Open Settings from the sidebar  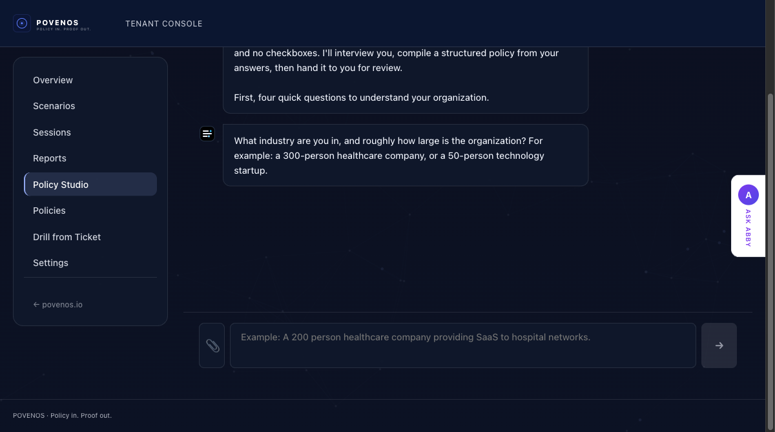point(50,263)
